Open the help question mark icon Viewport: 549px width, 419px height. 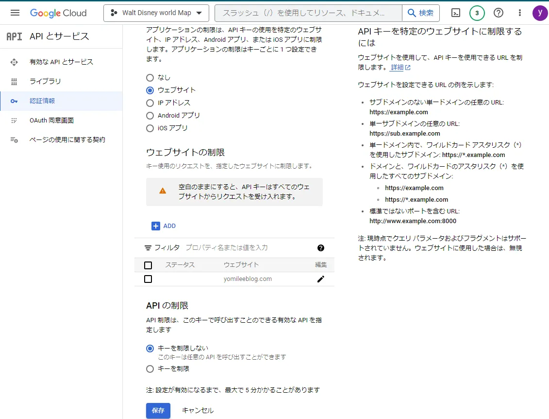pos(498,13)
